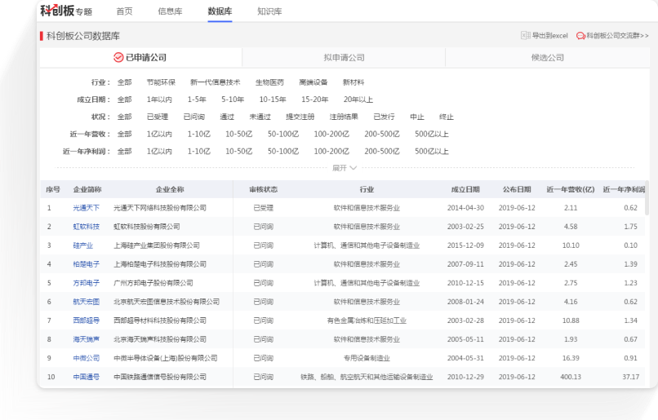The height and width of the screenshot is (420, 658).
Task: Filter 成立日期 by 10-15年
Action: pyautogui.click(x=273, y=99)
